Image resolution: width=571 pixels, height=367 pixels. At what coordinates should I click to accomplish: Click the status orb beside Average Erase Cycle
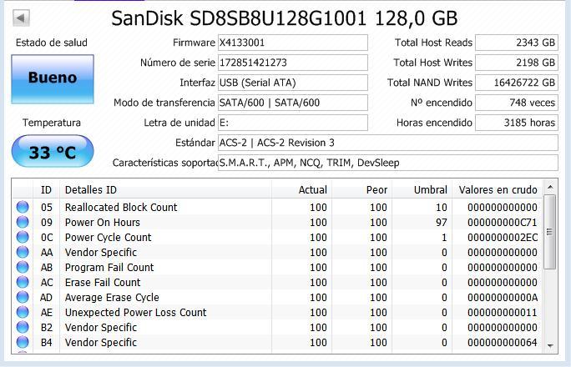pyautogui.click(x=23, y=297)
